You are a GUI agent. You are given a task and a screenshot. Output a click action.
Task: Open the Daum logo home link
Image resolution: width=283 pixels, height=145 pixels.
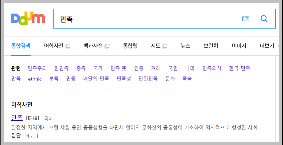click(x=28, y=18)
